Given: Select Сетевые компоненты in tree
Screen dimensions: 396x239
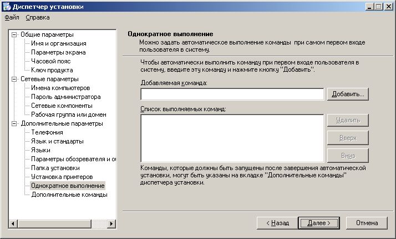Looking at the screenshot, I should point(62,106).
